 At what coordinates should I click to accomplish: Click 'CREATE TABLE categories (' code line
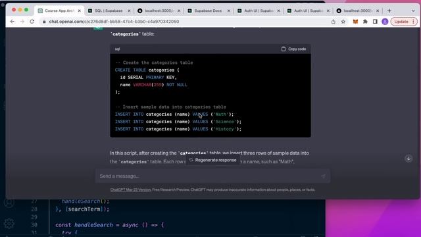click(147, 70)
